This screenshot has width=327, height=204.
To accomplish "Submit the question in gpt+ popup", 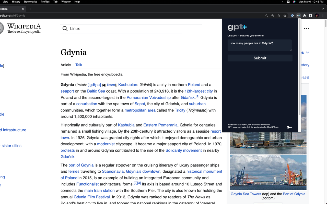I will click(x=260, y=58).
